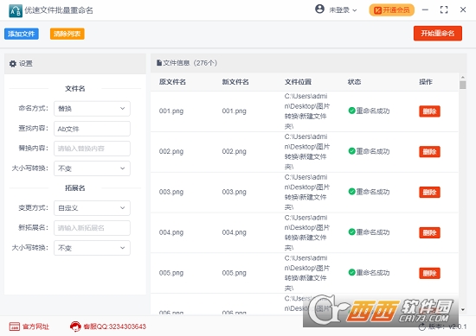Click the 文件位置 column header

pos(298,82)
